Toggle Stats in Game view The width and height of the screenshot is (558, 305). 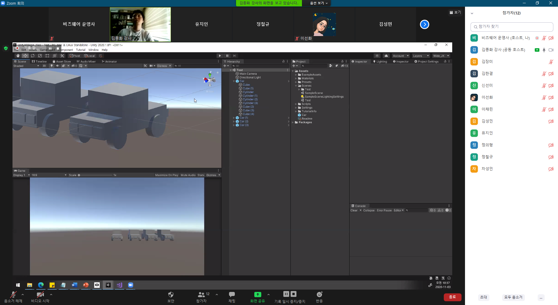(201, 175)
